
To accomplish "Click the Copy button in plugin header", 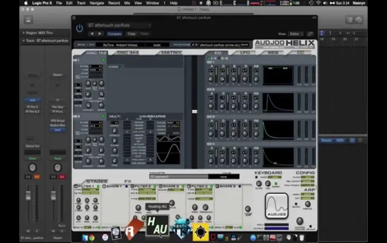I will (131, 34).
